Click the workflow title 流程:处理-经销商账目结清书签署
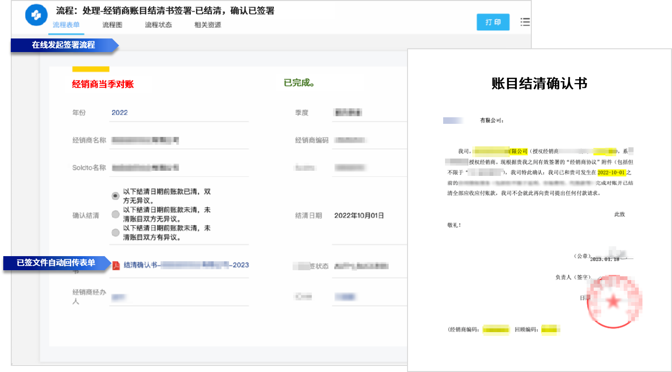The width and height of the screenshot is (672, 372). 165,11
